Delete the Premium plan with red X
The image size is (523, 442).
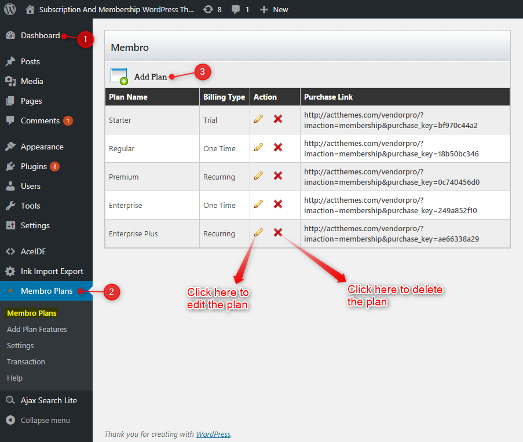point(278,176)
